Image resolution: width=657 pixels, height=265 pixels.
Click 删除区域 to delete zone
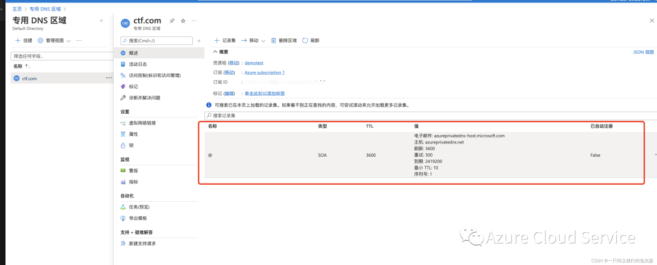click(283, 41)
